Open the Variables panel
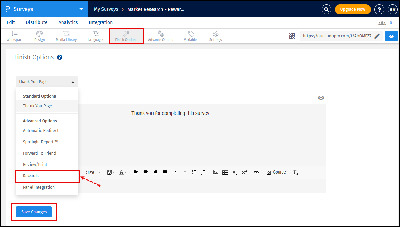Screen dimensions: 400x227 tap(191, 36)
